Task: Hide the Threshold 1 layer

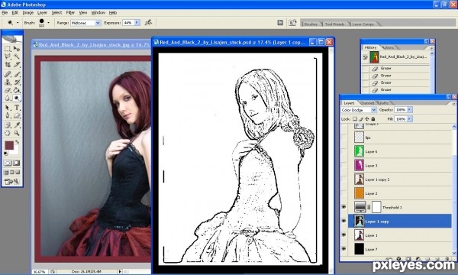Action: click(343, 207)
